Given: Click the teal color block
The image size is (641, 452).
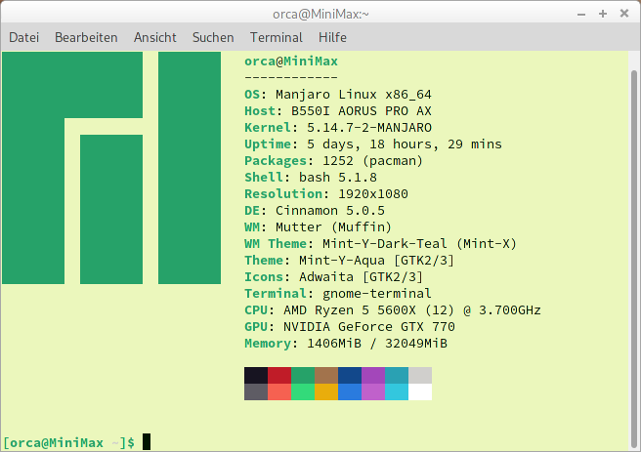Looking at the screenshot, I should click(397, 375).
